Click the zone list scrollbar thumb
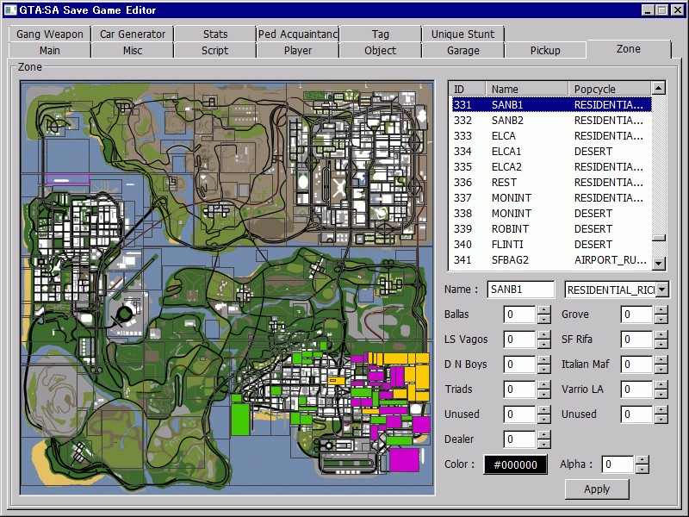 point(658,238)
